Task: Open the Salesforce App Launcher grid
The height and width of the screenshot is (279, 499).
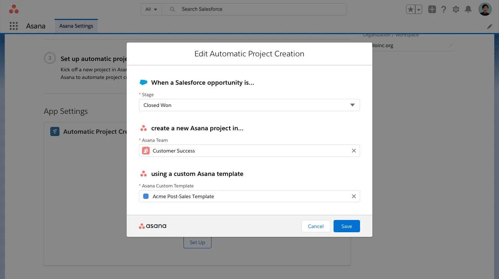Action: point(14,26)
